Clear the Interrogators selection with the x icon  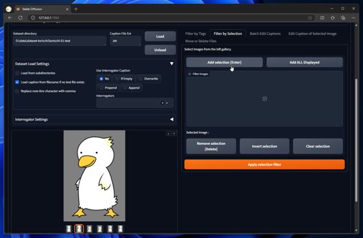tap(162, 103)
